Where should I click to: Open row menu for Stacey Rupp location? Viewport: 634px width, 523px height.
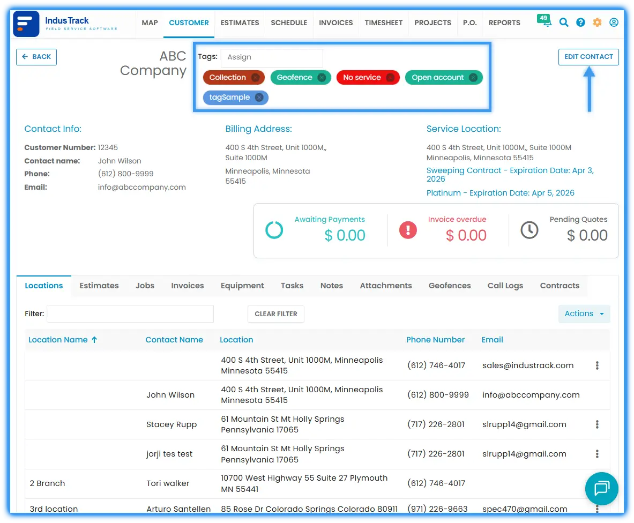[597, 424]
